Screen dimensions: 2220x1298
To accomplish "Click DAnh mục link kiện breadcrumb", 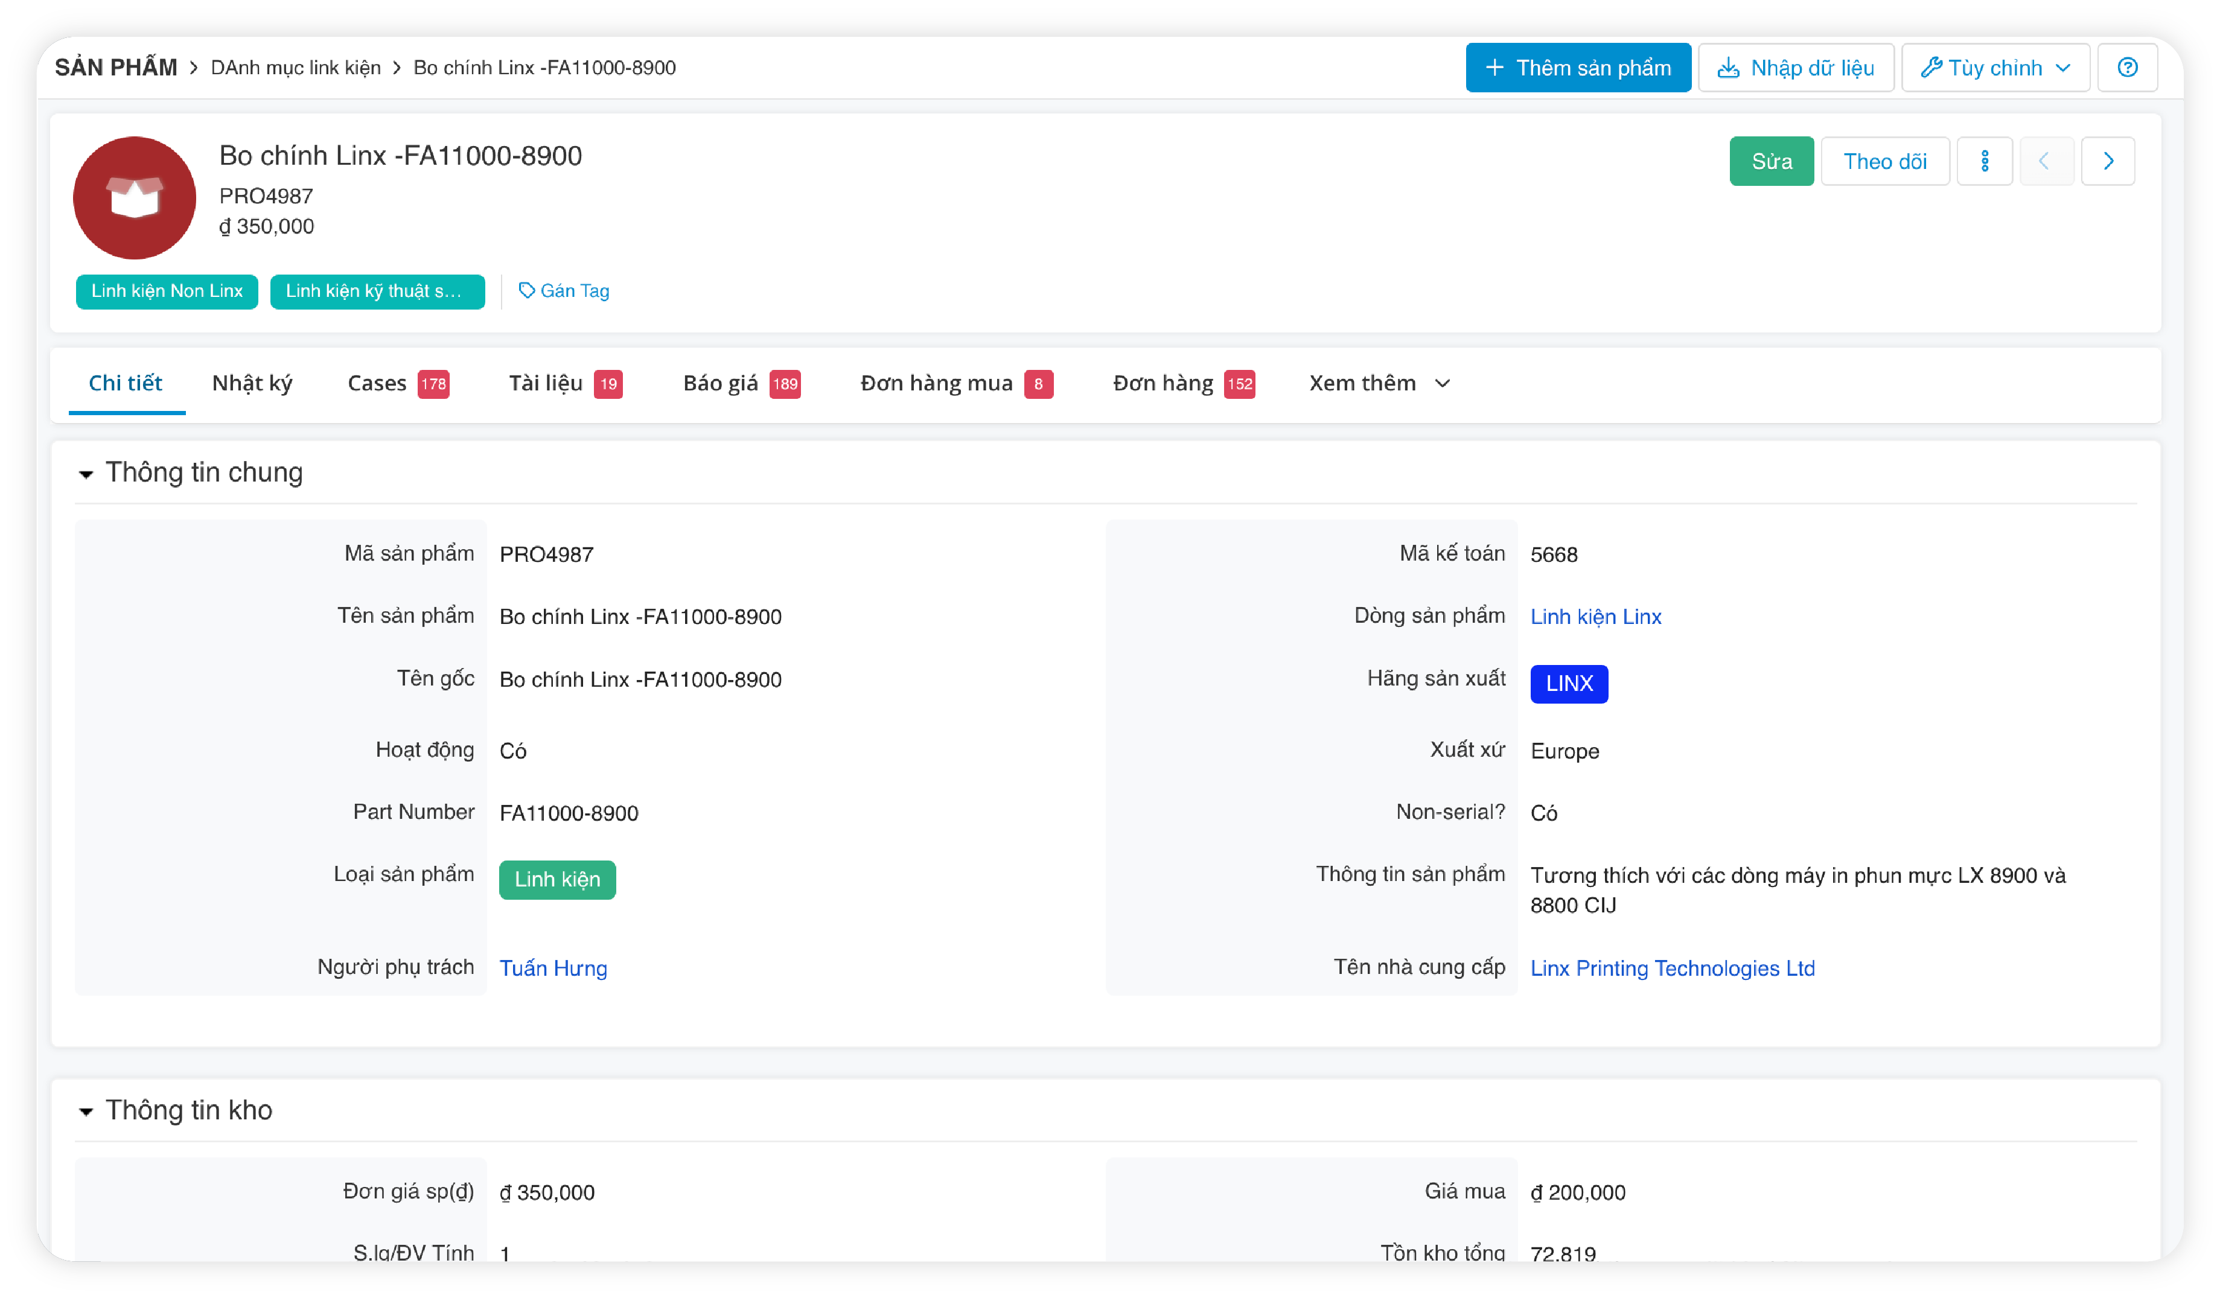I will [295, 68].
